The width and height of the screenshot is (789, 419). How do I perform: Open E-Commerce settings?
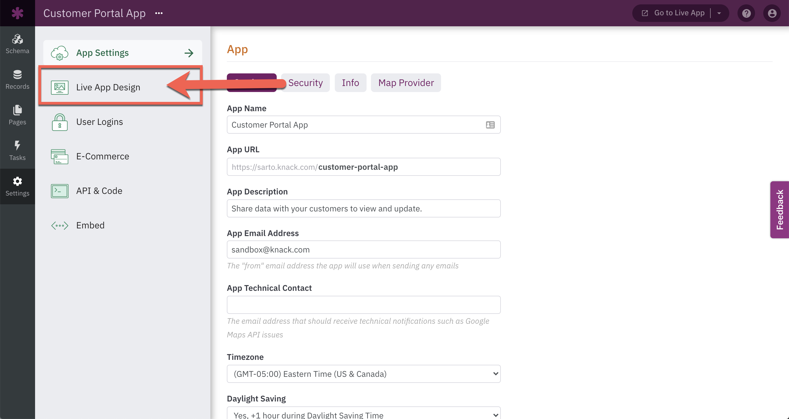tap(122, 157)
